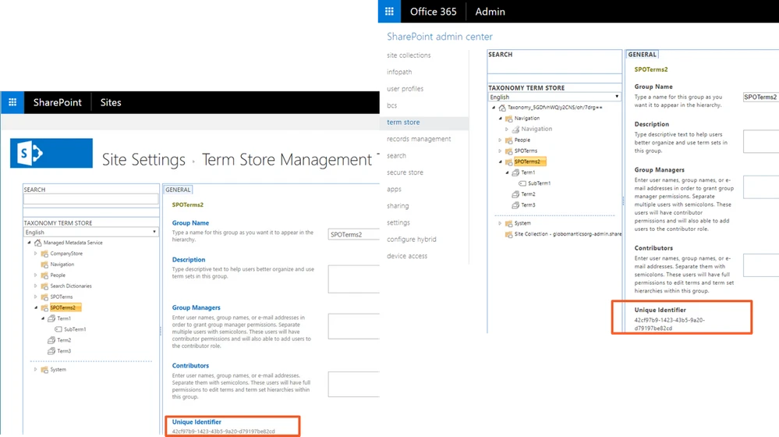
Task: Open secure store in admin nav
Action: [x=405, y=172]
